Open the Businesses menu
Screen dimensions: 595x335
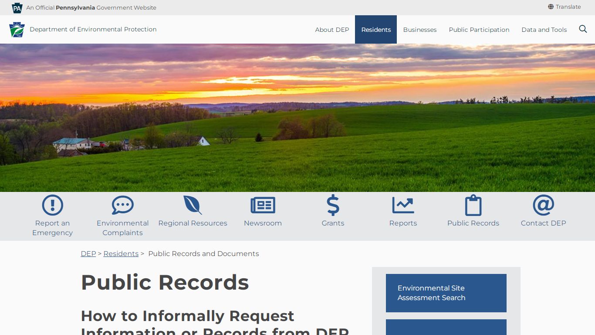click(x=420, y=30)
